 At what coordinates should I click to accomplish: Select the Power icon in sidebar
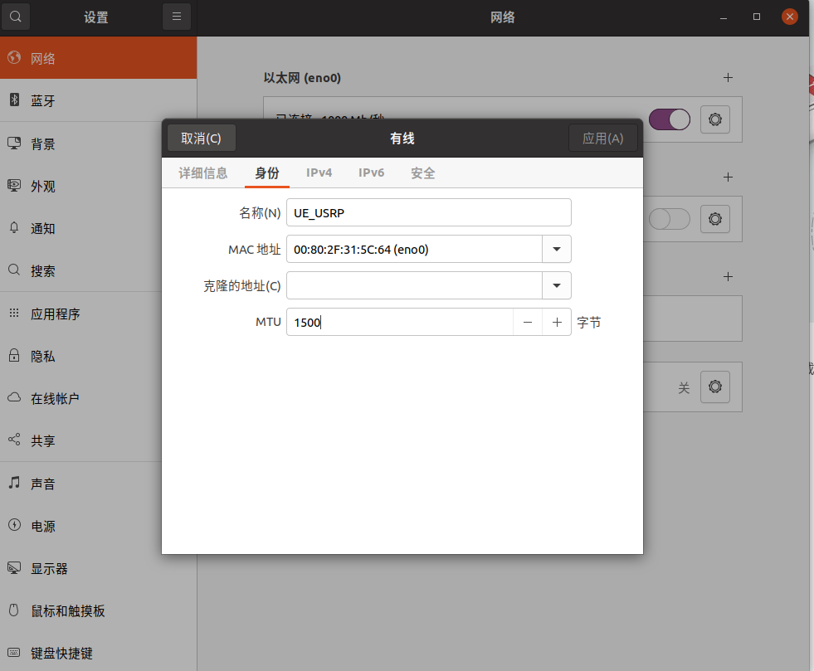point(15,525)
